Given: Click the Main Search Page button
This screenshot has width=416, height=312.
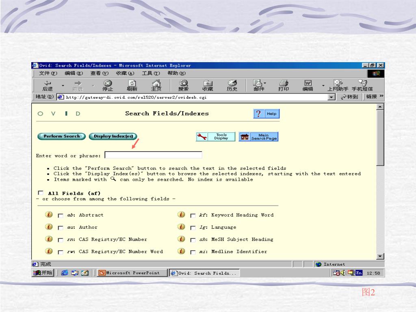Looking at the screenshot, I should click(x=258, y=136).
